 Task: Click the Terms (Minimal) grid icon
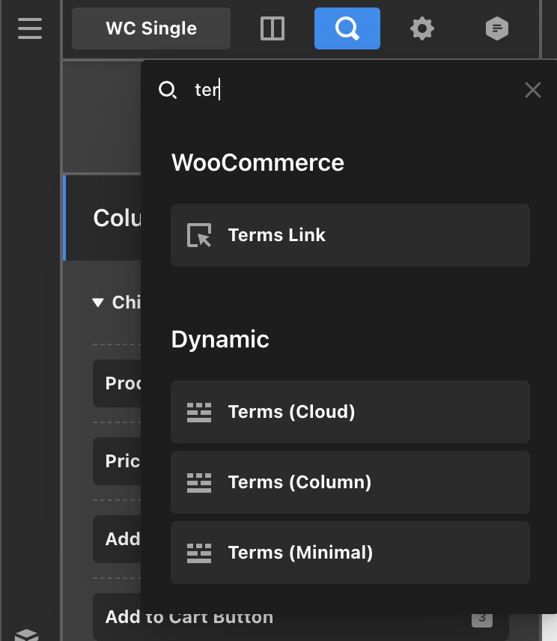(199, 553)
